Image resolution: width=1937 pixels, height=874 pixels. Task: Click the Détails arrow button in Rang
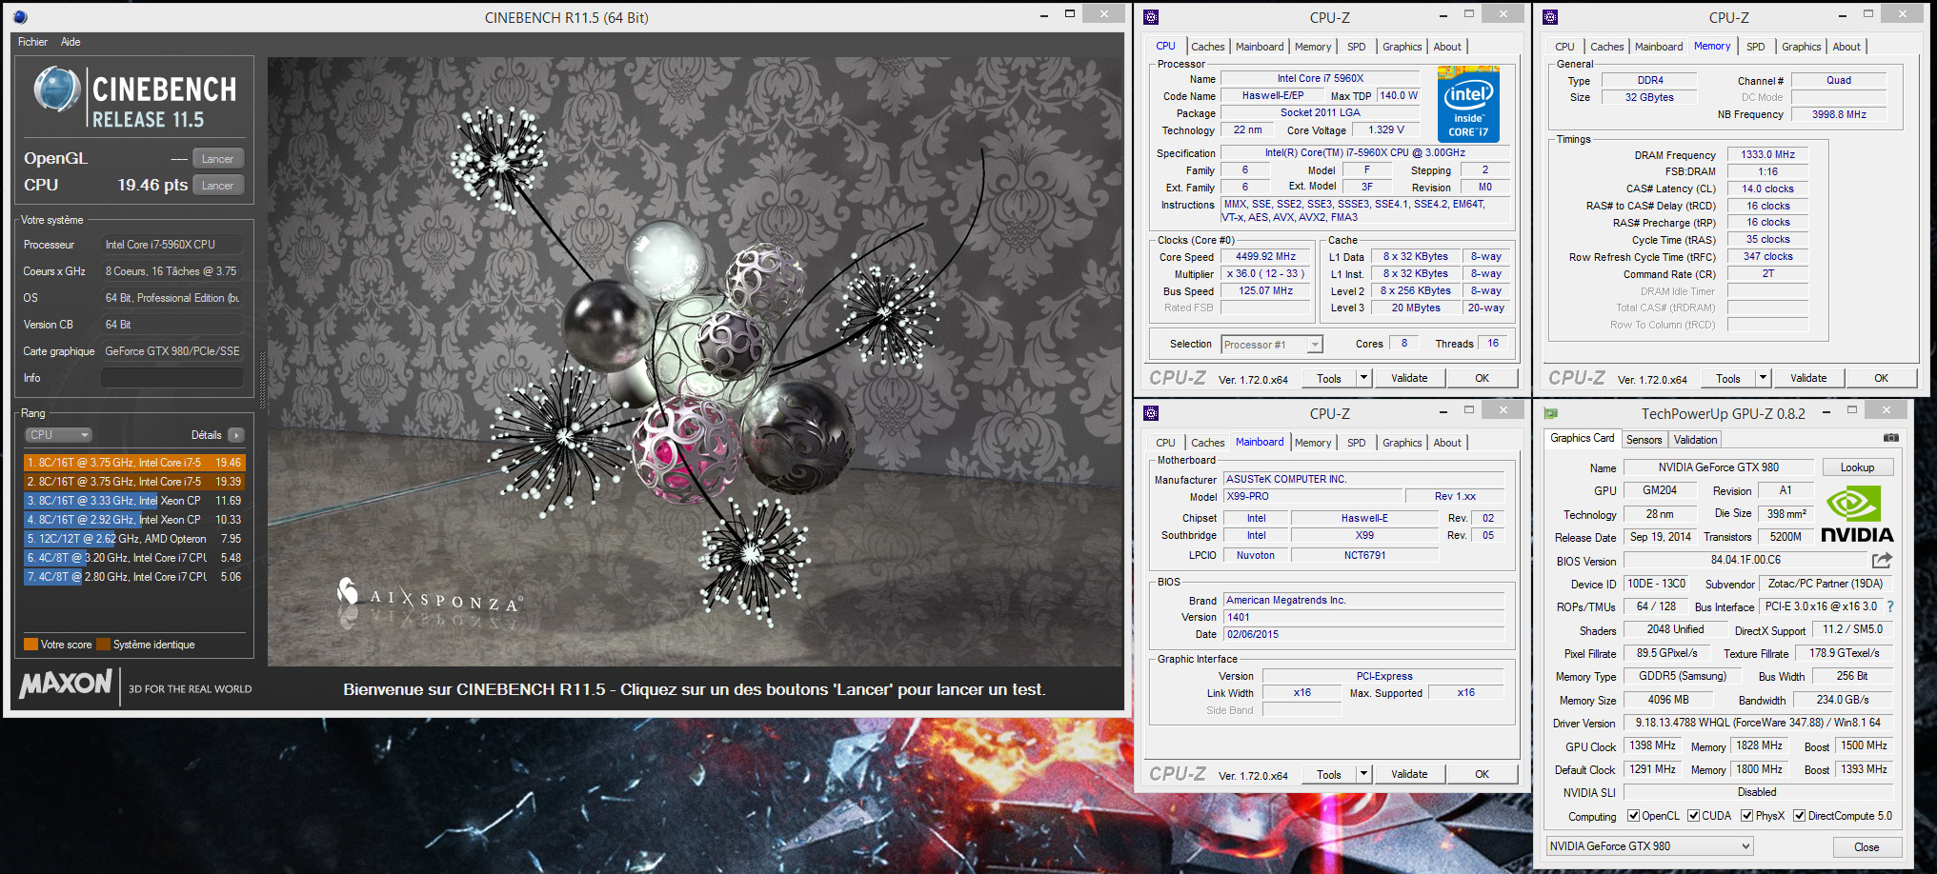[236, 435]
